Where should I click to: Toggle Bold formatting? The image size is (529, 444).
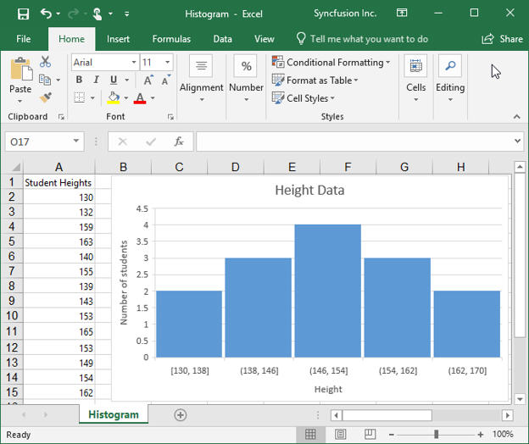tap(79, 80)
